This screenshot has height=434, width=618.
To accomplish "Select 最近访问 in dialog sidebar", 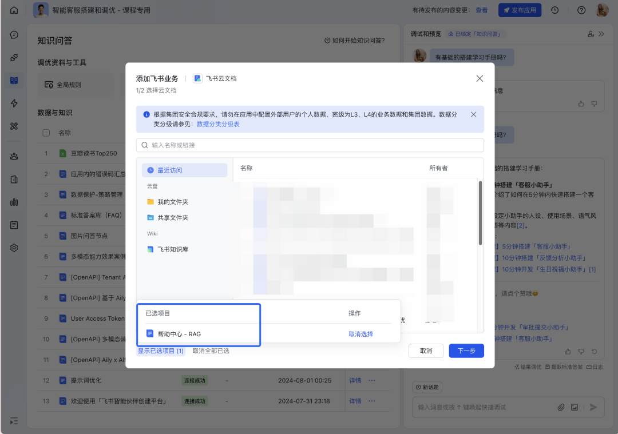I will [x=184, y=170].
